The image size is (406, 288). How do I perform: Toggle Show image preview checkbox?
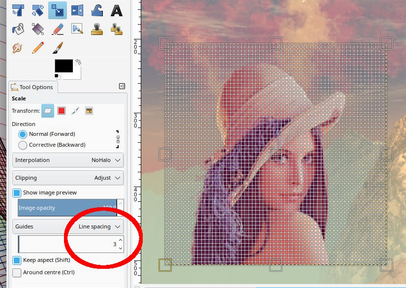pos(17,192)
